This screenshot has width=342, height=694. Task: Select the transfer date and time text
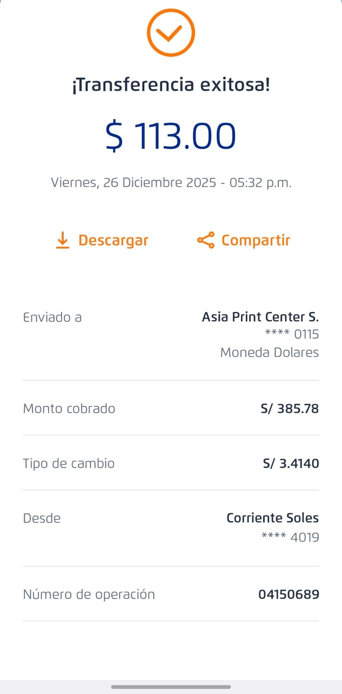point(171,182)
